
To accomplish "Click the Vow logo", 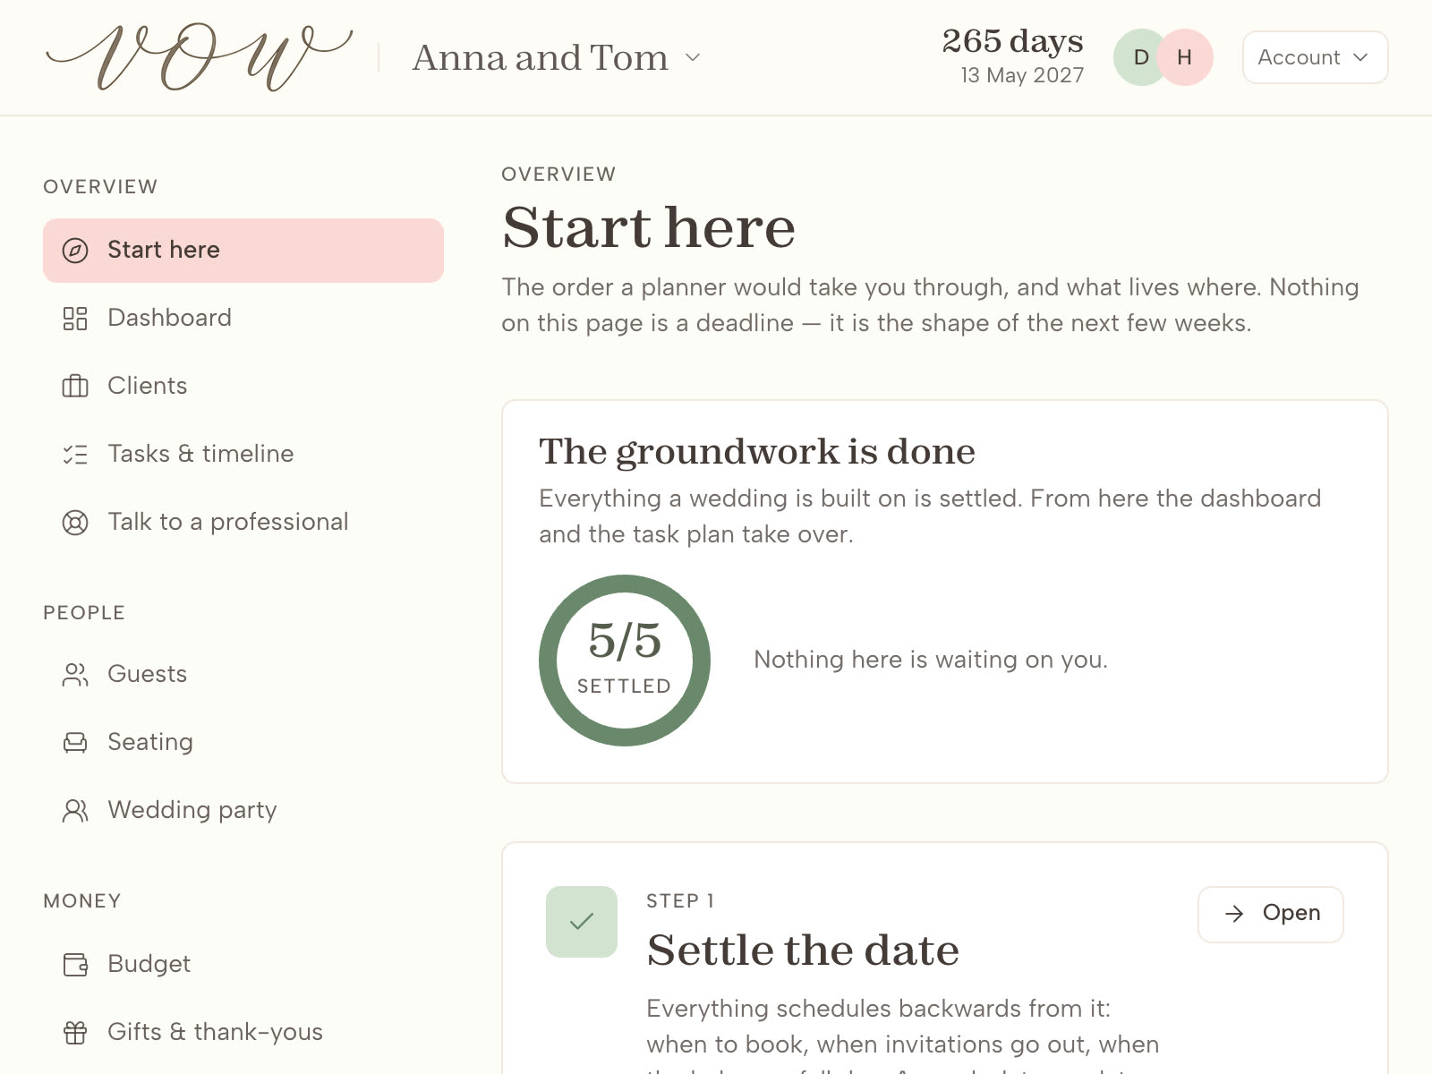I will [199, 57].
